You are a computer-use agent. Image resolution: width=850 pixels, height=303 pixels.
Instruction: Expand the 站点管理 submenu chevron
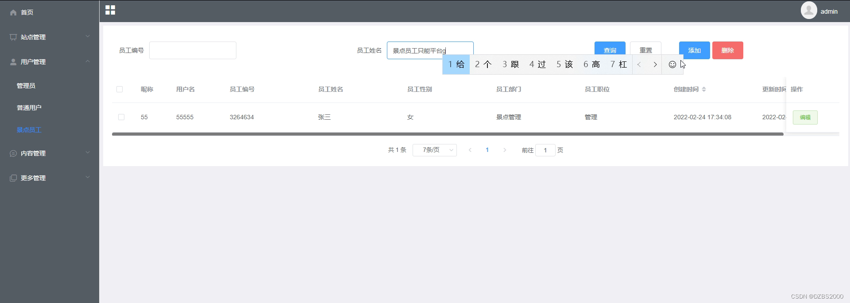click(x=88, y=36)
